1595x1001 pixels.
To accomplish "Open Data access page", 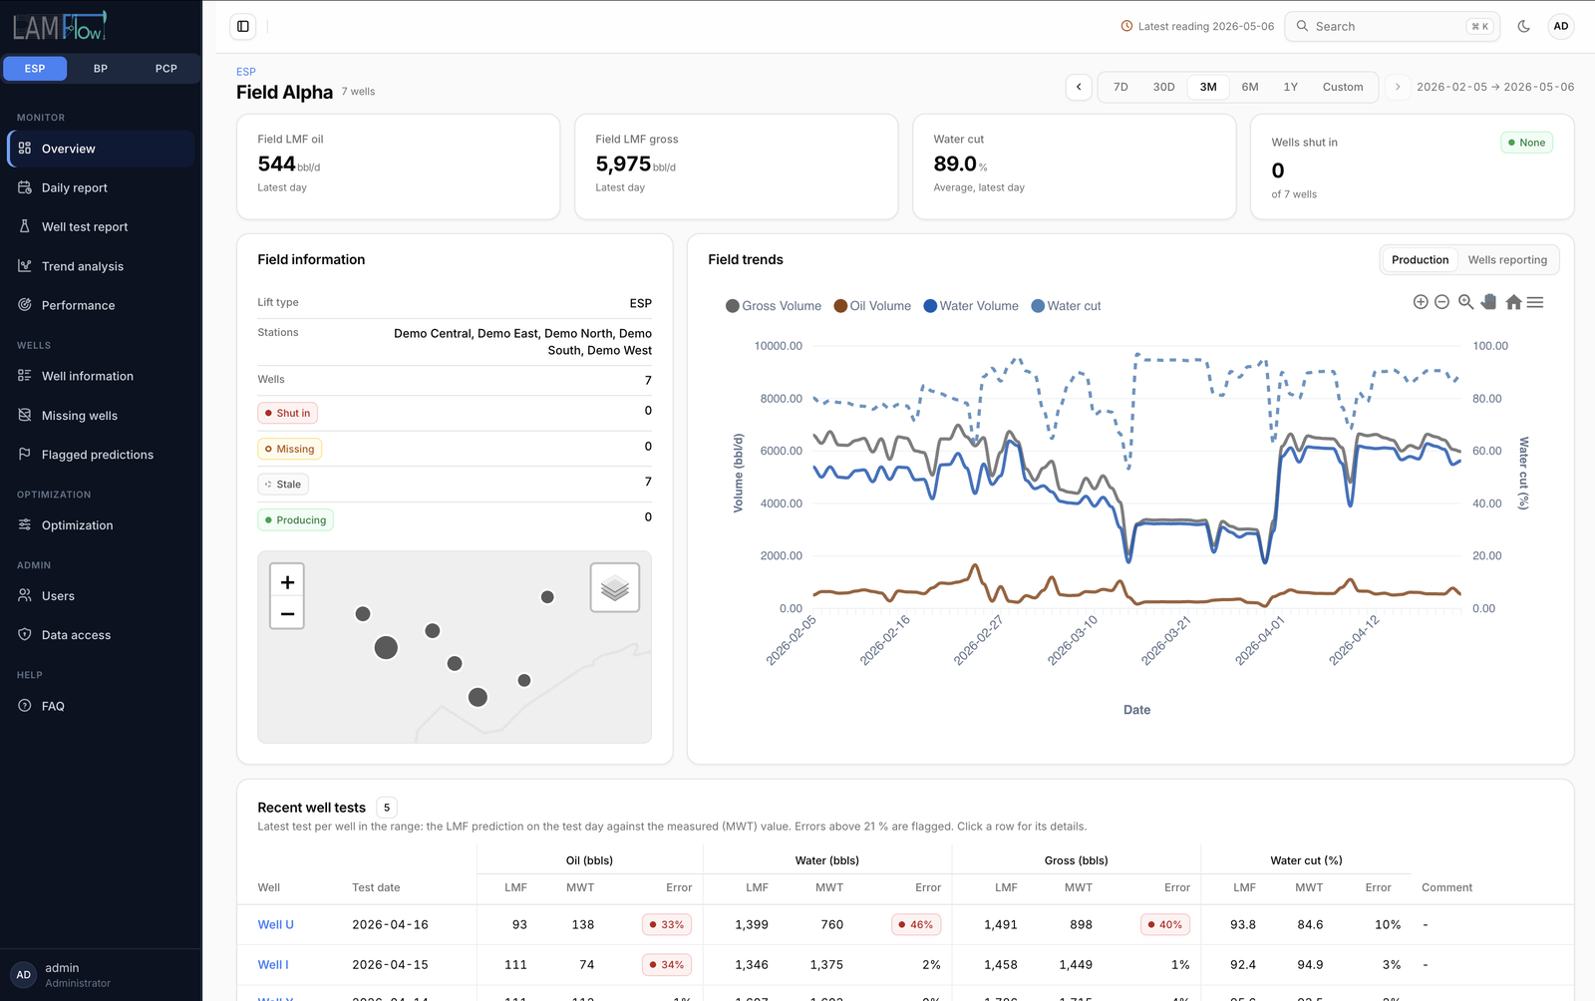I will click(101, 635).
